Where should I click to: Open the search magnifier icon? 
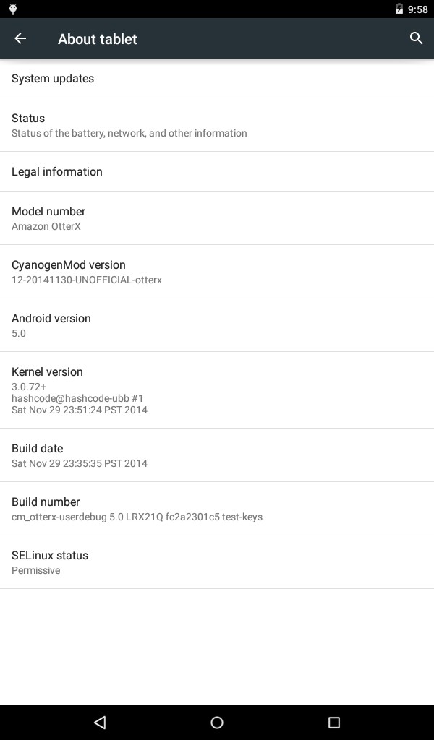(416, 38)
